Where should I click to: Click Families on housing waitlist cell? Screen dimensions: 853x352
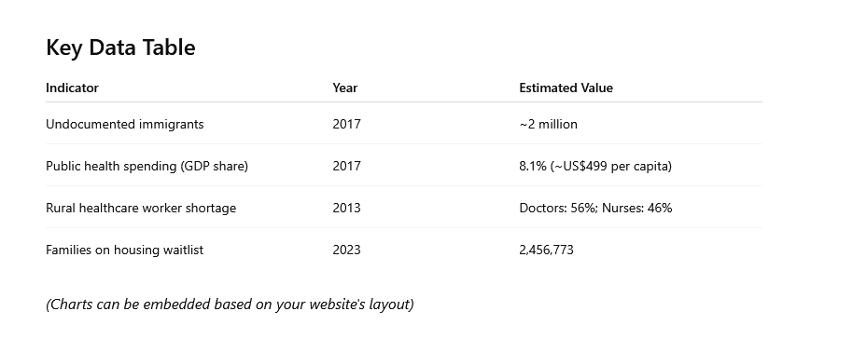coord(124,250)
